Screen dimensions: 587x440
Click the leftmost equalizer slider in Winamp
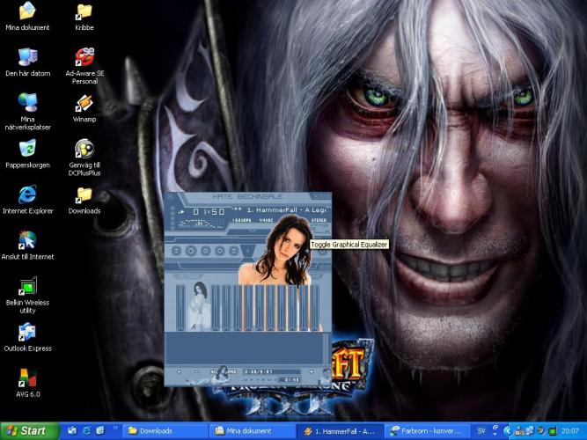click(x=180, y=306)
